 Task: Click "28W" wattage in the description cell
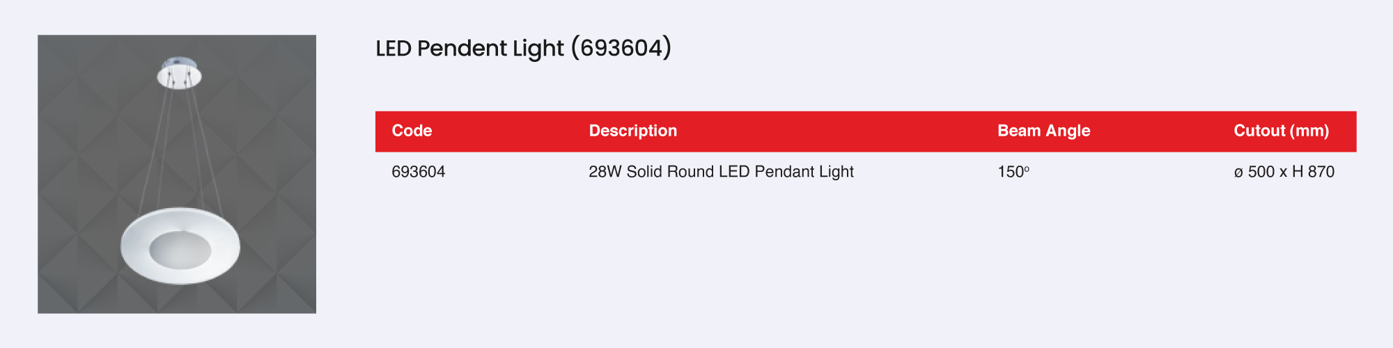[605, 172]
